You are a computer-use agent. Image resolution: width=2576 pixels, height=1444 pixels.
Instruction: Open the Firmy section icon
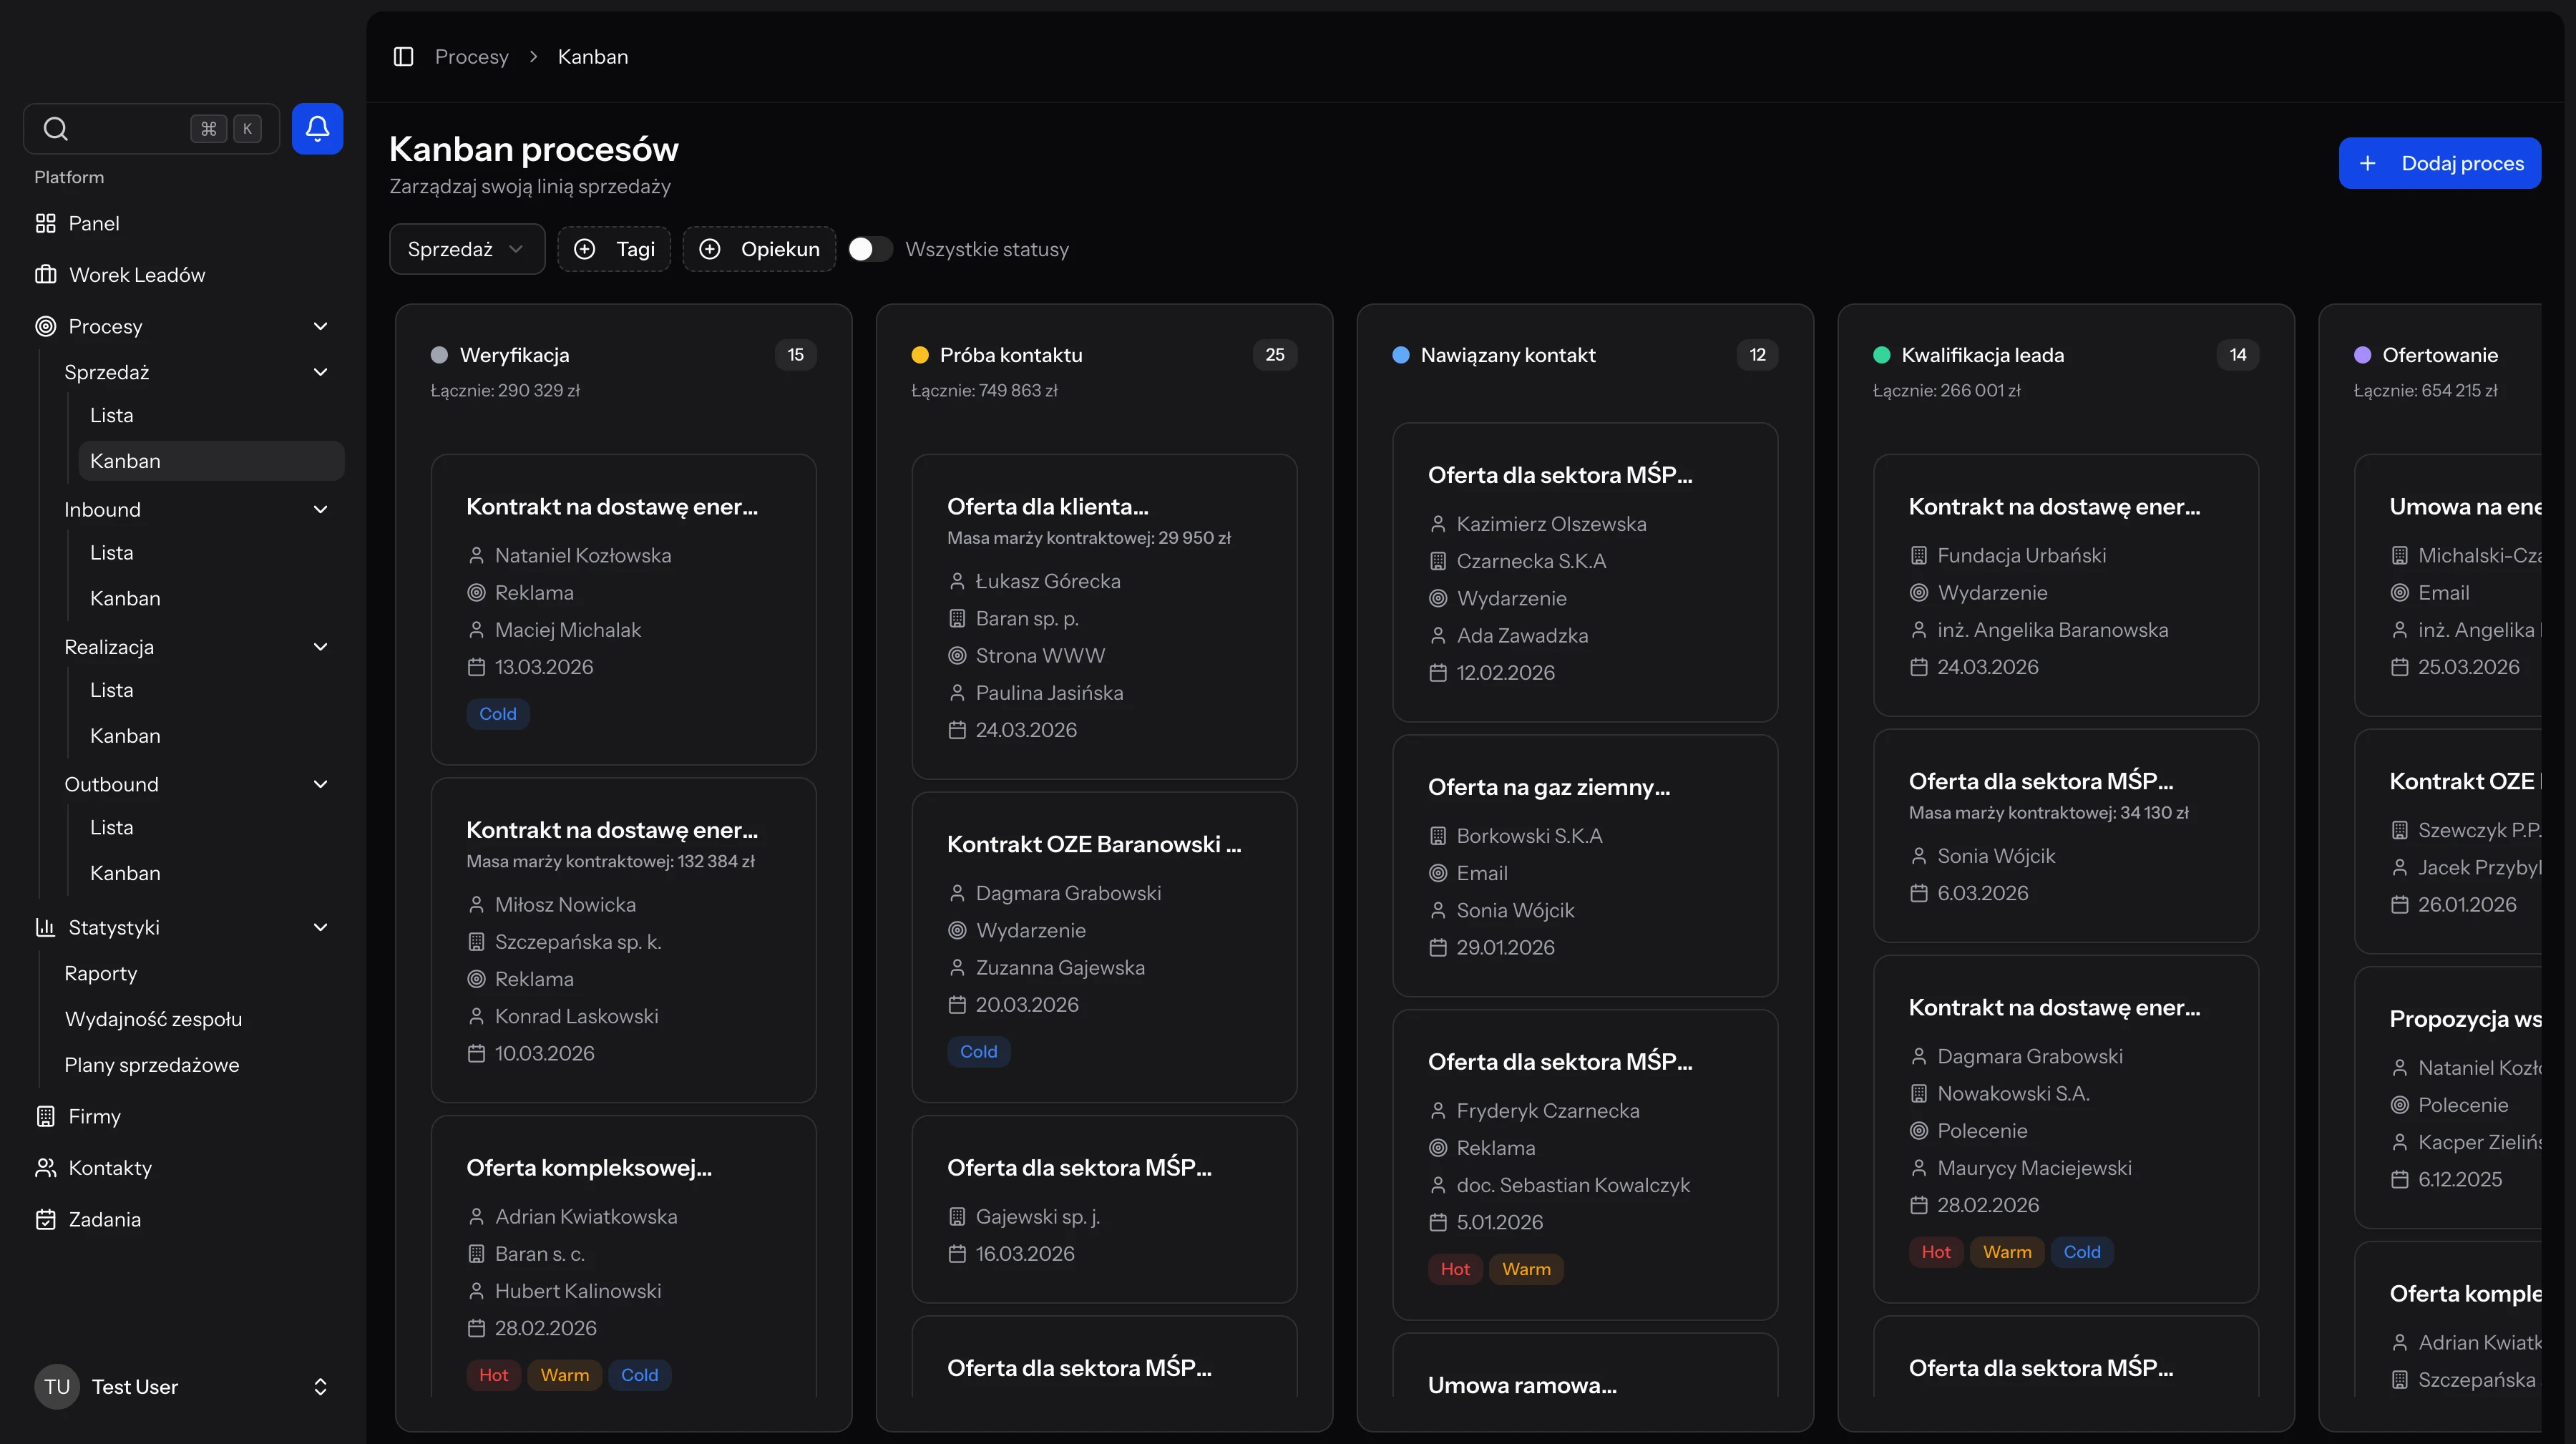[x=45, y=1117]
